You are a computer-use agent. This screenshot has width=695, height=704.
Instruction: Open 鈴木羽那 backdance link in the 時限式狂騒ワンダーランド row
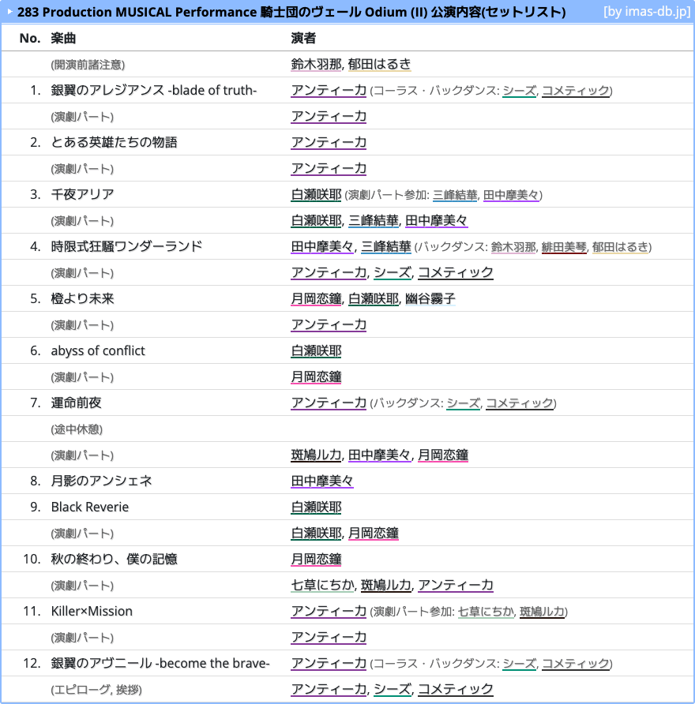[513, 247]
